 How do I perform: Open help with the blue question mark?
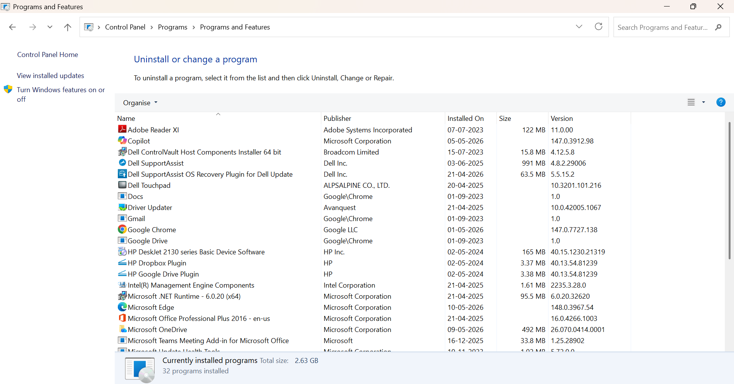tap(721, 102)
